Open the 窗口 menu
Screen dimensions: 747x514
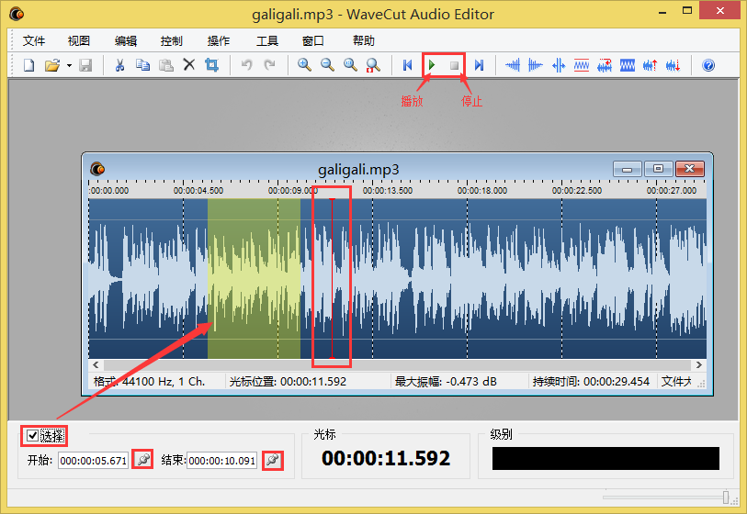313,41
